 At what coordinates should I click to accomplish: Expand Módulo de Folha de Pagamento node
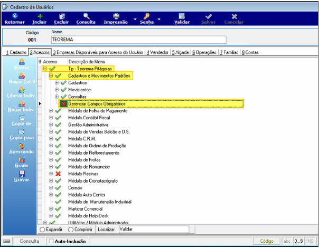[x=51, y=111]
